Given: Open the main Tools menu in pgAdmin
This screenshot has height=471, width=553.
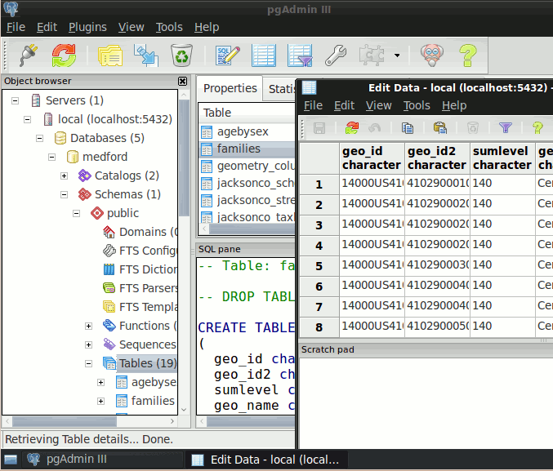Looking at the screenshot, I should [169, 27].
